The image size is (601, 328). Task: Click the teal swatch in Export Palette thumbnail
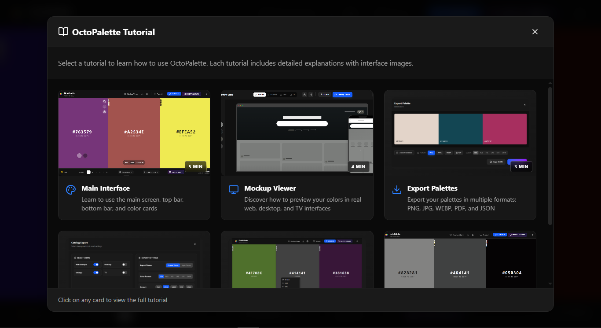pos(461,129)
